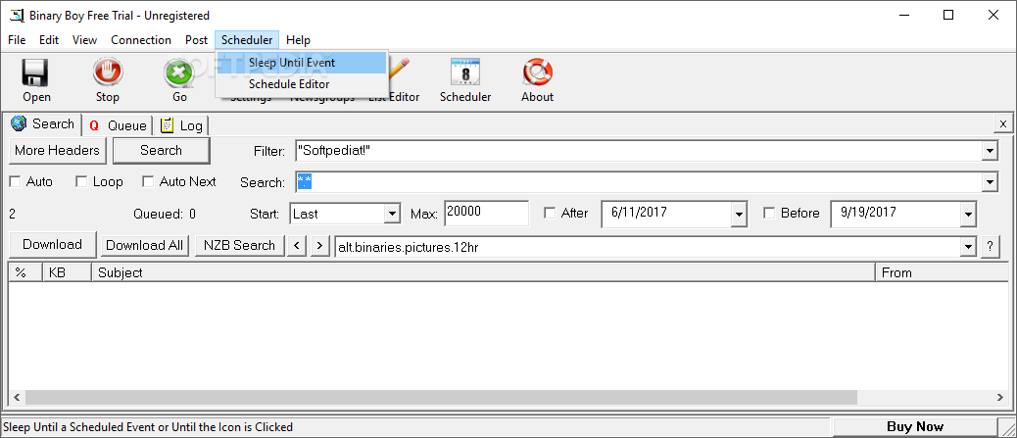
Task: Sort by the KB column header
Action: (67, 272)
